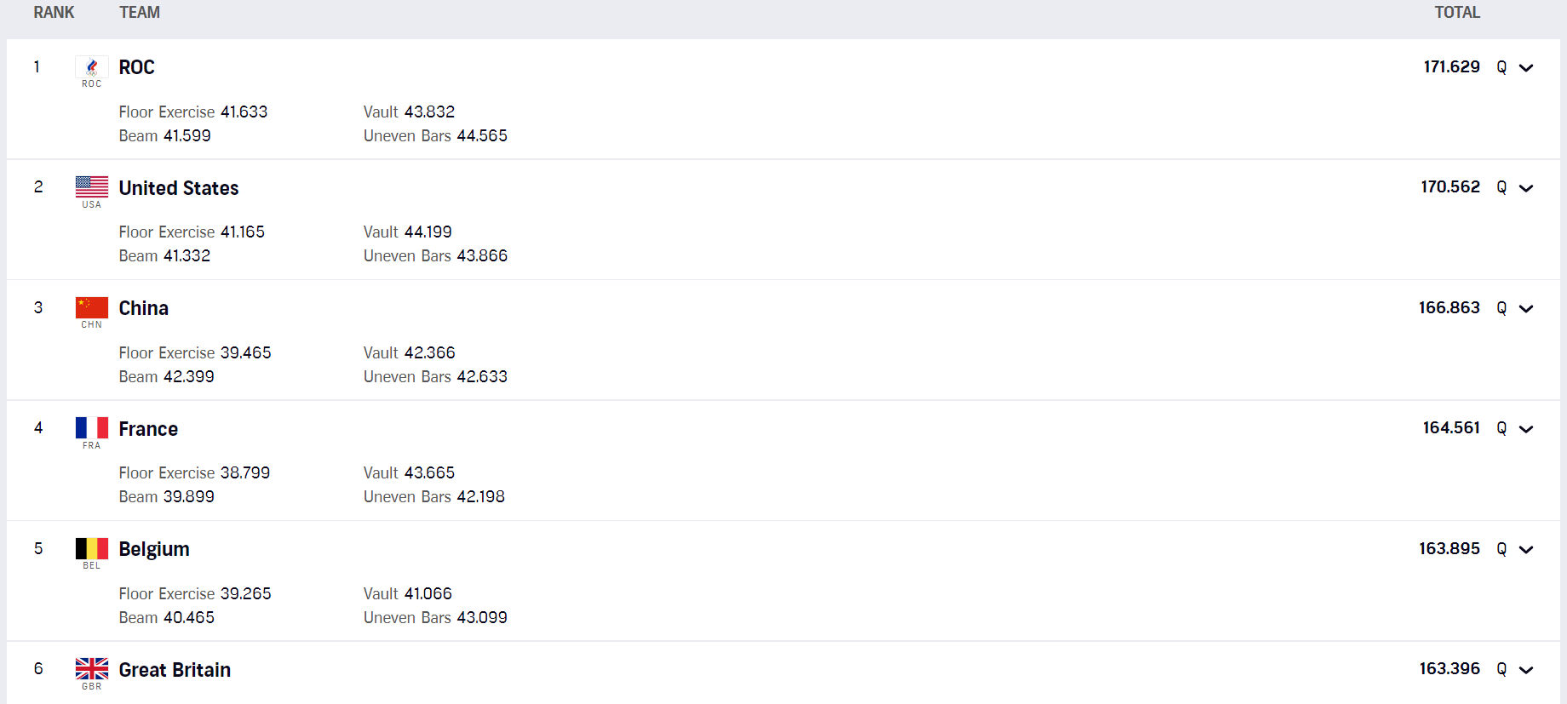Click the ROC team flag icon
The image size is (1567, 704).
[x=92, y=67]
